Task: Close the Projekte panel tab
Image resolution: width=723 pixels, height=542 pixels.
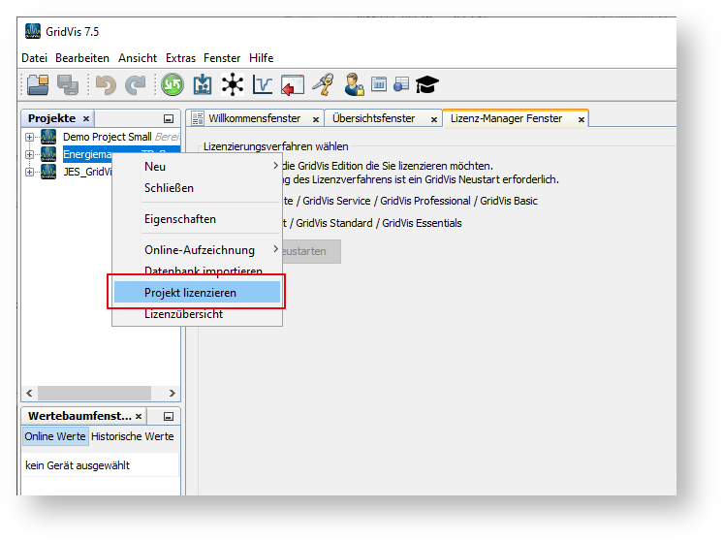Action: pos(85,119)
